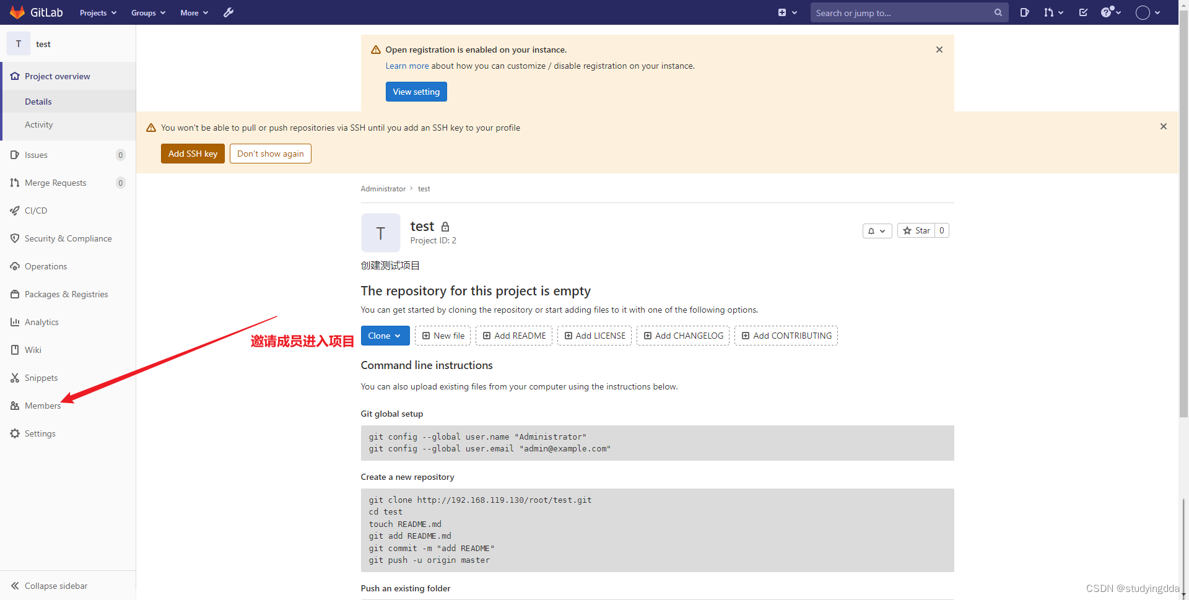Image resolution: width=1189 pixels, height=600 pixels.
Task: Follow the Learn more link
Action: (407, 66)
